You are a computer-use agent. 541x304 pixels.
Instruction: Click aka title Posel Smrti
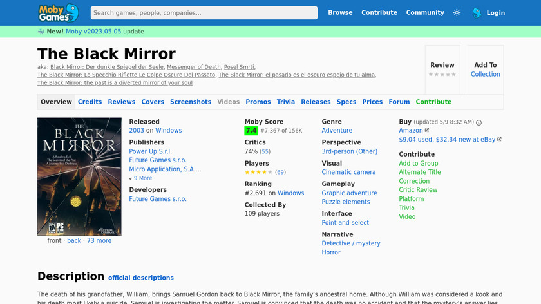coord(239,67)
